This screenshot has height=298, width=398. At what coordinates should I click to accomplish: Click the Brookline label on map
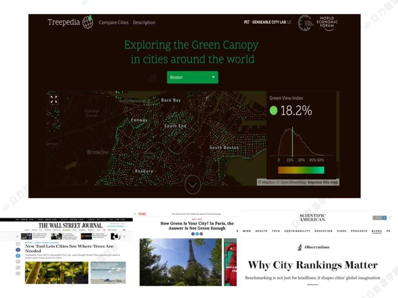coord(98,152)
